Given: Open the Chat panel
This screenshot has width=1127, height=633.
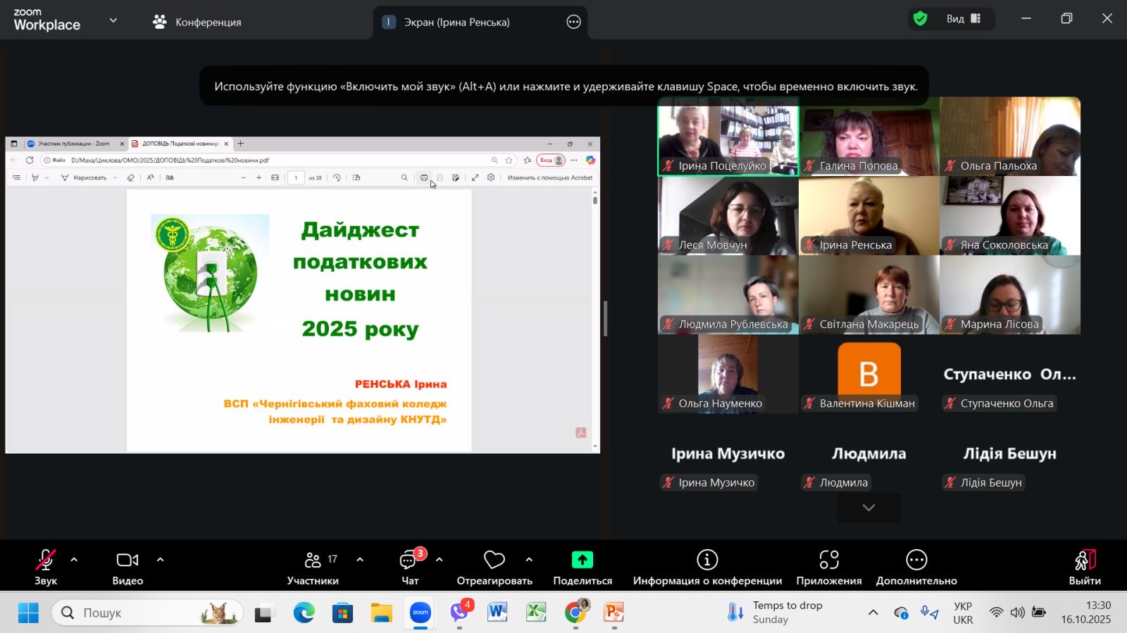Looking at the screenshot, I should click(410, 568).
